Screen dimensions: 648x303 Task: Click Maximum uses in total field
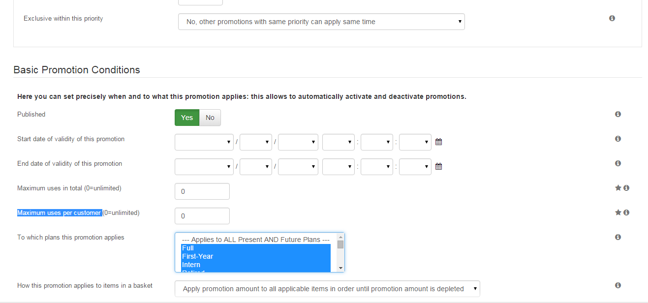click(202, 191)
